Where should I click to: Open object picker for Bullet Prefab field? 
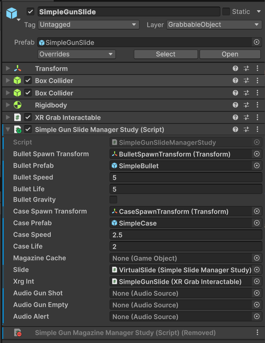[257, 166]
